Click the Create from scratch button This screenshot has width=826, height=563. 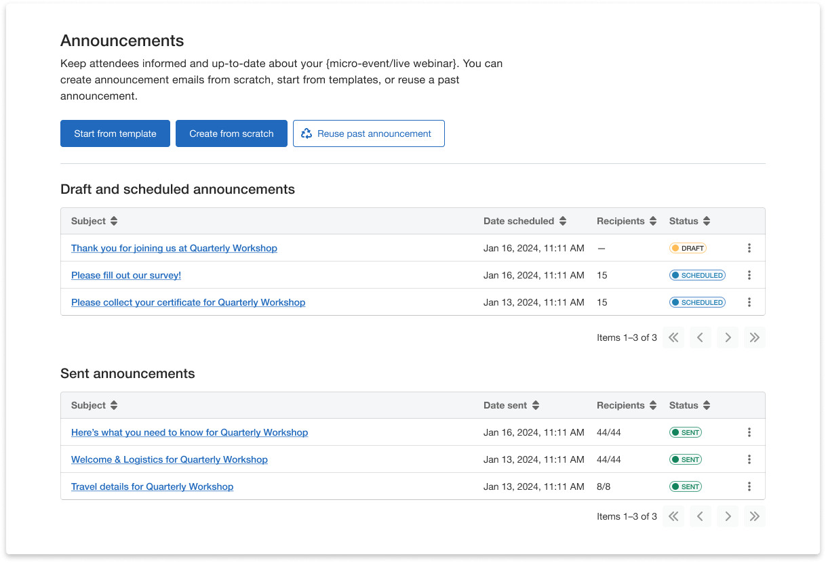pos(231,133)
